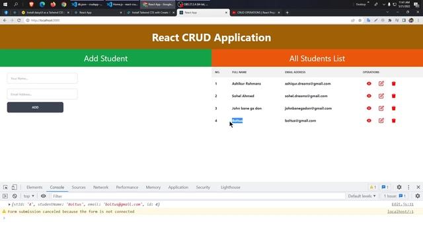Open the 1 Issue link
This screenshot has width=423, height=238.
point(395,196)
